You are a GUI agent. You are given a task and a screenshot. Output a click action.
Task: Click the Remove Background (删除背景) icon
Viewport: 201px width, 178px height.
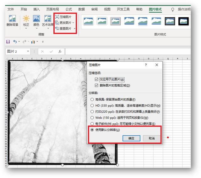pyautogui.click(x=13, y=19)
